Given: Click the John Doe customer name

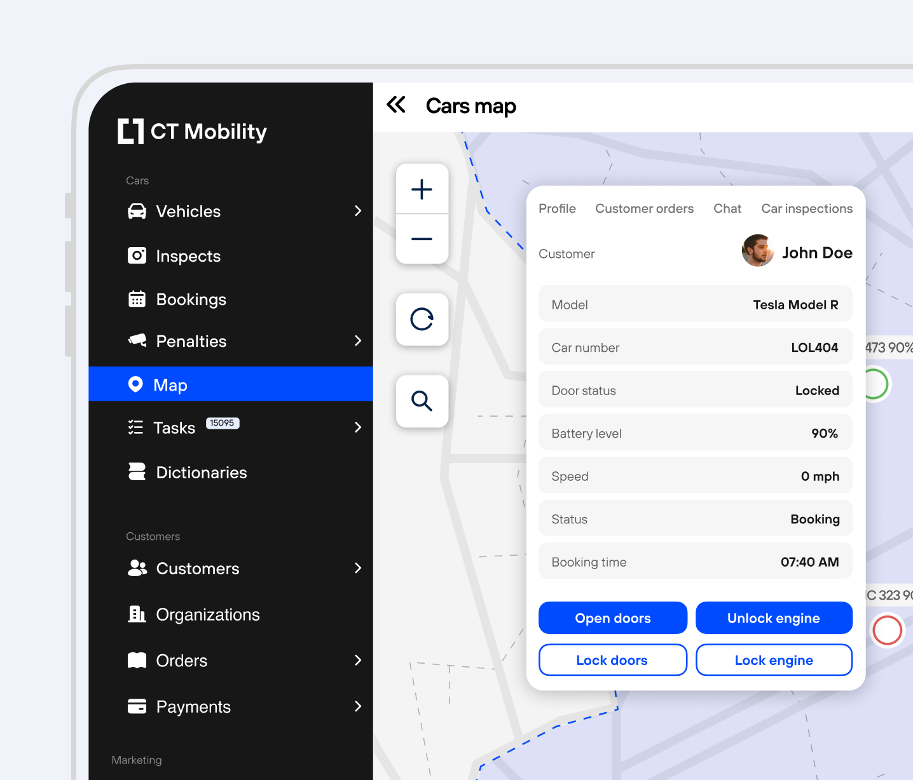Looking at the screenshot, I should 817,253.
